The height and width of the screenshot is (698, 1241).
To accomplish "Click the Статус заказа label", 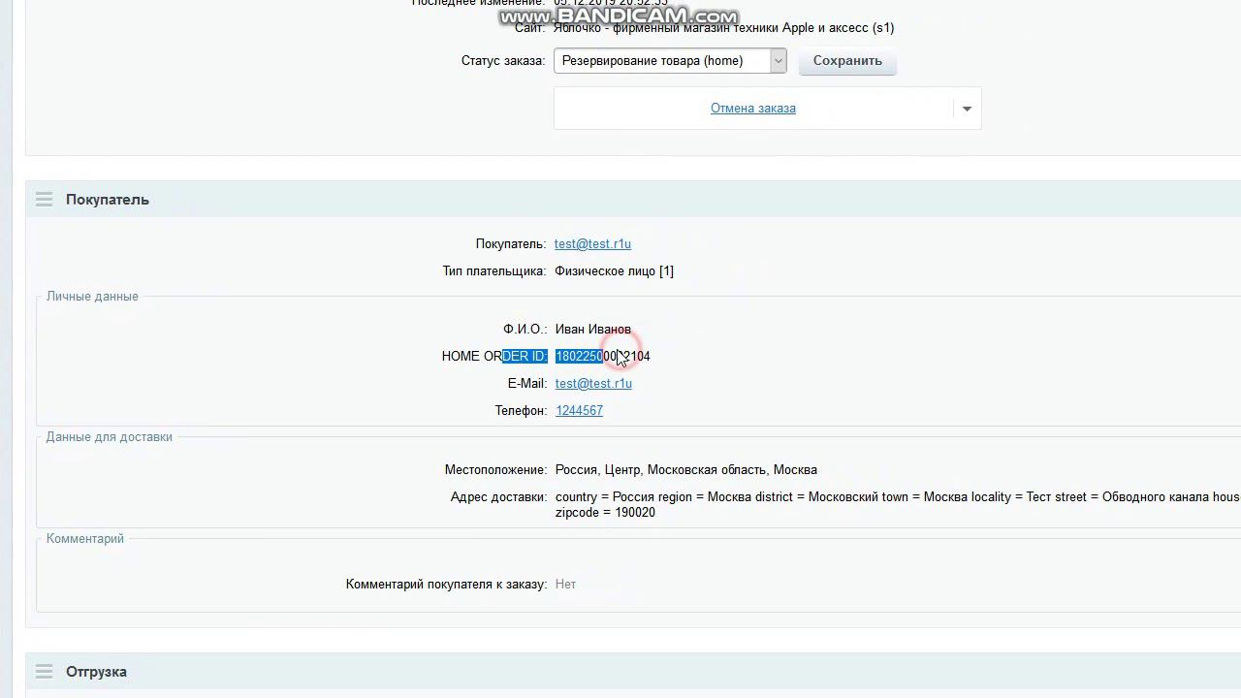I will click(x=503, y=60).
